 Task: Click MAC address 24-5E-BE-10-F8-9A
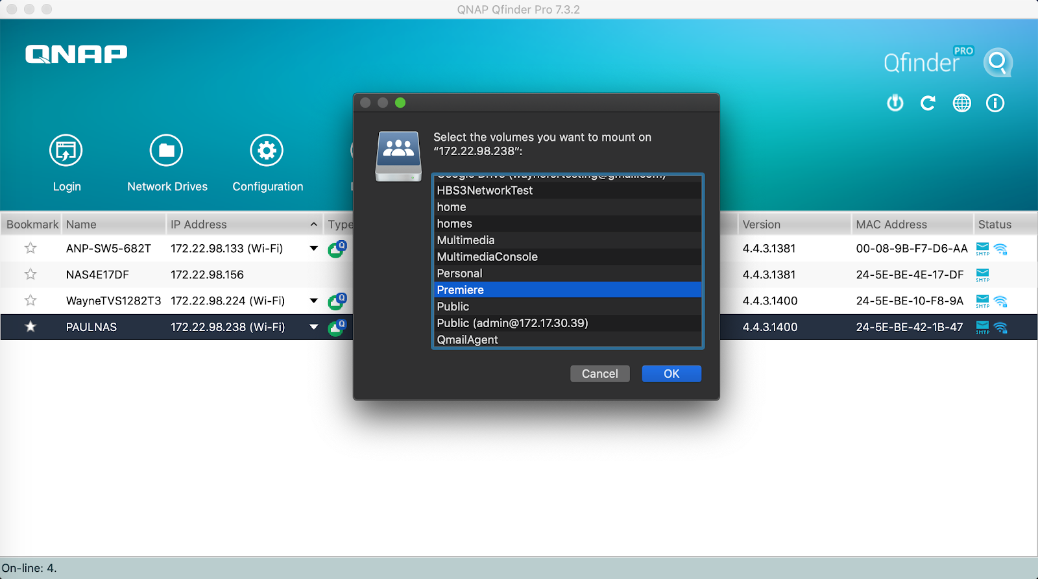coord(910,301)
